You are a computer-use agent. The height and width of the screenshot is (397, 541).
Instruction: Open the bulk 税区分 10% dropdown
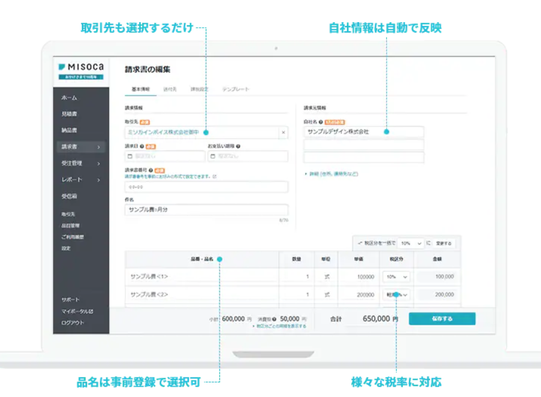pos(411,243)
